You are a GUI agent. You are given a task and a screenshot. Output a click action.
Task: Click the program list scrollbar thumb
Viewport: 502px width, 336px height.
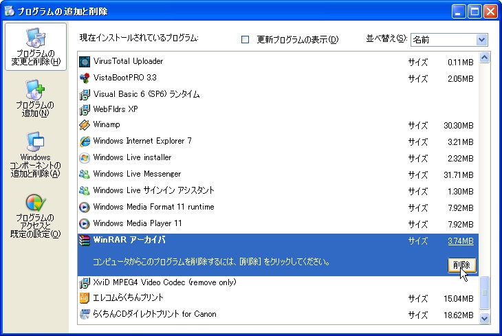pos(484,293)
